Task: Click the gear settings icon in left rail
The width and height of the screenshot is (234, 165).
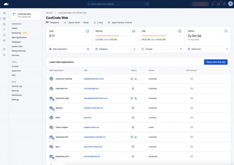Action: pyautogui.click(x=4, y=49)
